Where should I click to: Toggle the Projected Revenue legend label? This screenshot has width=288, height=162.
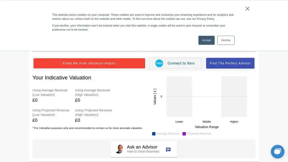pyautogui.click(x=199, y=134)
